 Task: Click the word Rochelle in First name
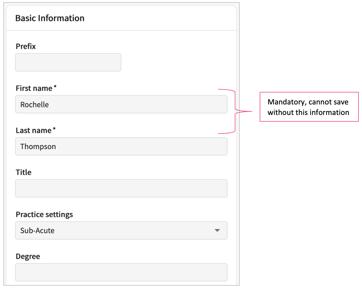point(34,104)
